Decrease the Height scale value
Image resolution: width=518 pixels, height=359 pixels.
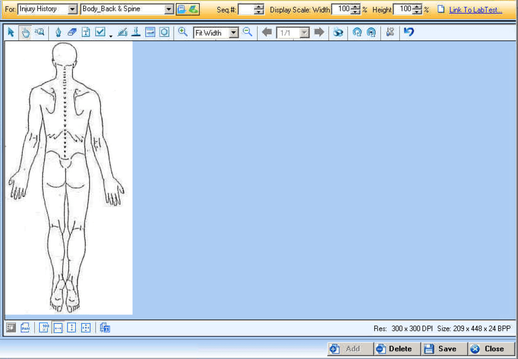tap(417, 12)
